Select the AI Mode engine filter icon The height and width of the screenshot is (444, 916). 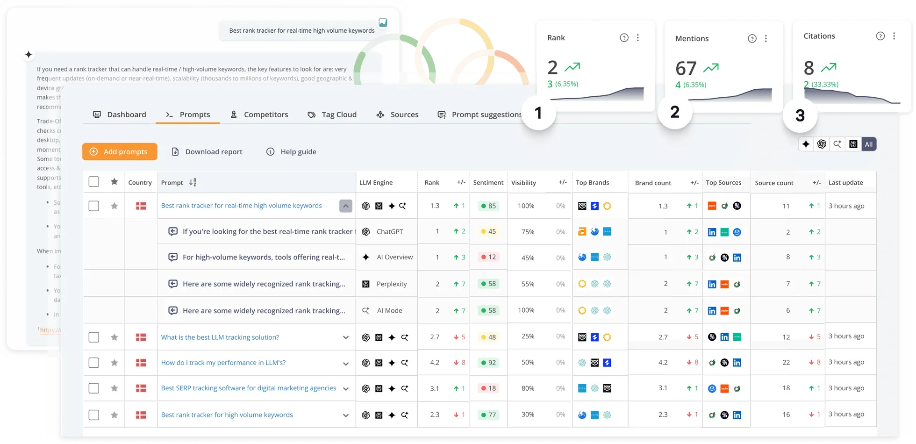837,144
